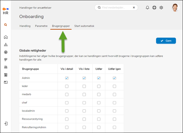Open the organization chart icon in sidebar
This screenshot has width=183, height=133.
(x=6, y=45)
